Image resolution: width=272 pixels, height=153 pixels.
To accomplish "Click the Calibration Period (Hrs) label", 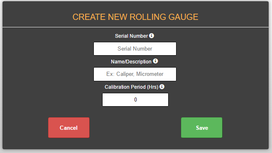I will (132, 87).
